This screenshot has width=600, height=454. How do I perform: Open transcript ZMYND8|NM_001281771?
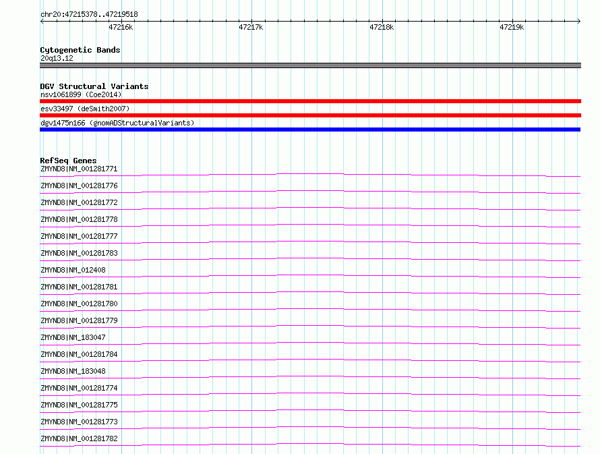[x=79, y=169]
